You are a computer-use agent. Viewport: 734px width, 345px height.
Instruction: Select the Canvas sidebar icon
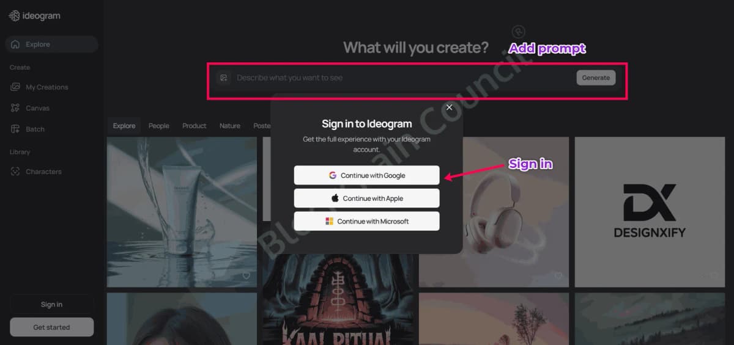(x=15, y=108)
